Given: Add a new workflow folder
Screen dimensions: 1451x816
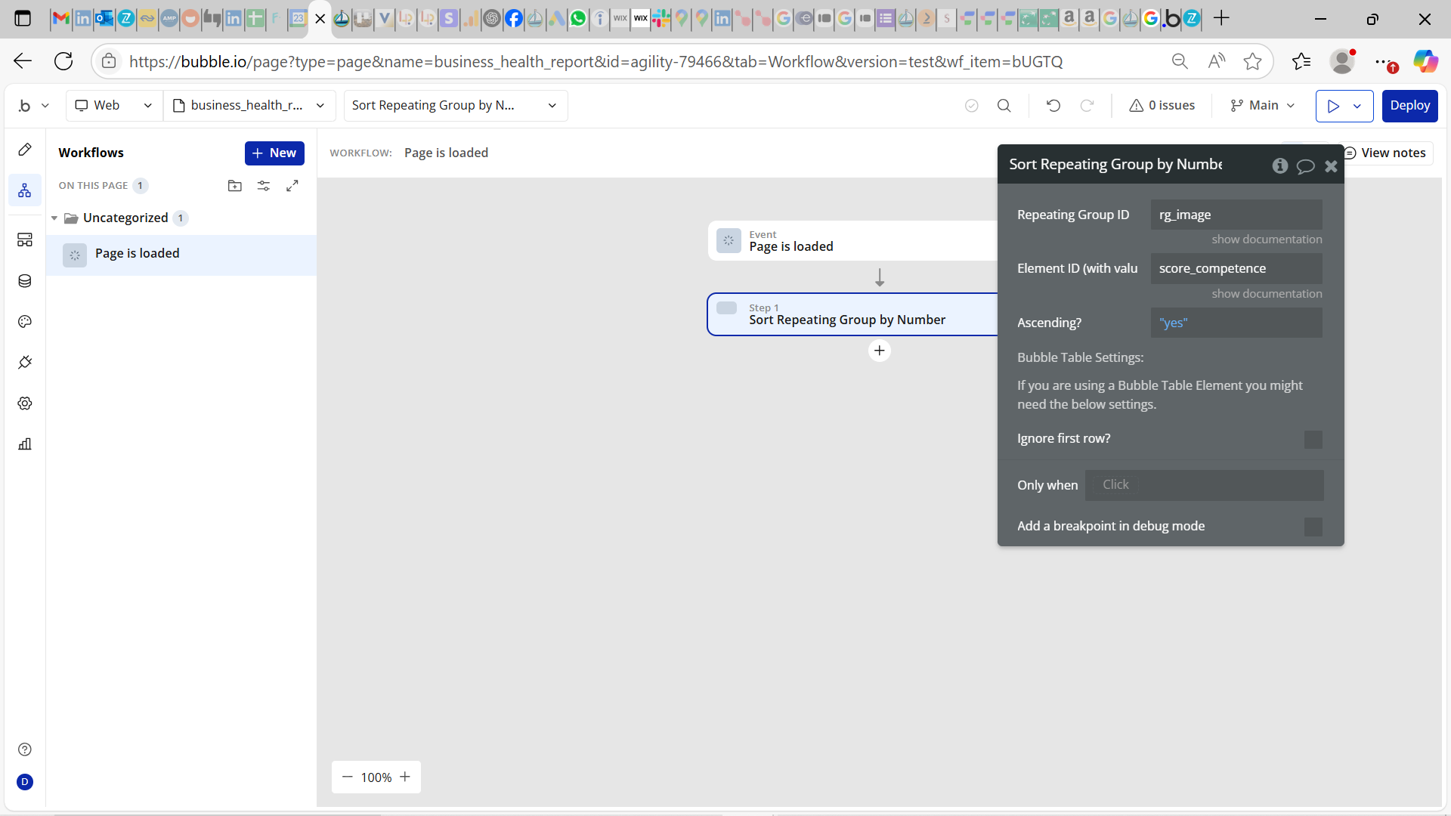Looking at the screenshot, I should pos(235,186).
